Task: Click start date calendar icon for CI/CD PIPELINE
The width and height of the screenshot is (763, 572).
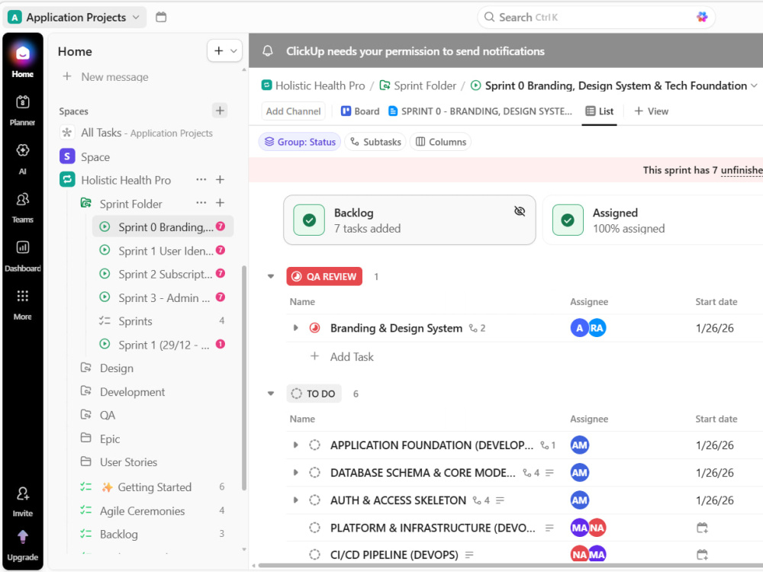Action: (702, 554)
